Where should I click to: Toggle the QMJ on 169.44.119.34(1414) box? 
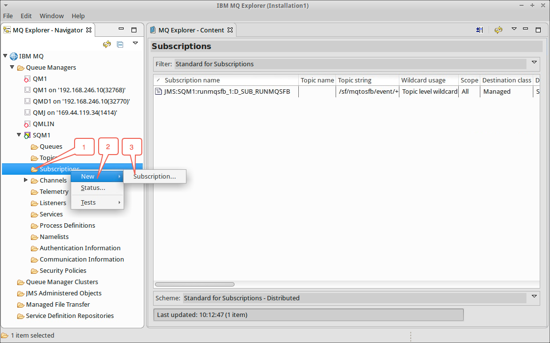pos(27,112)
